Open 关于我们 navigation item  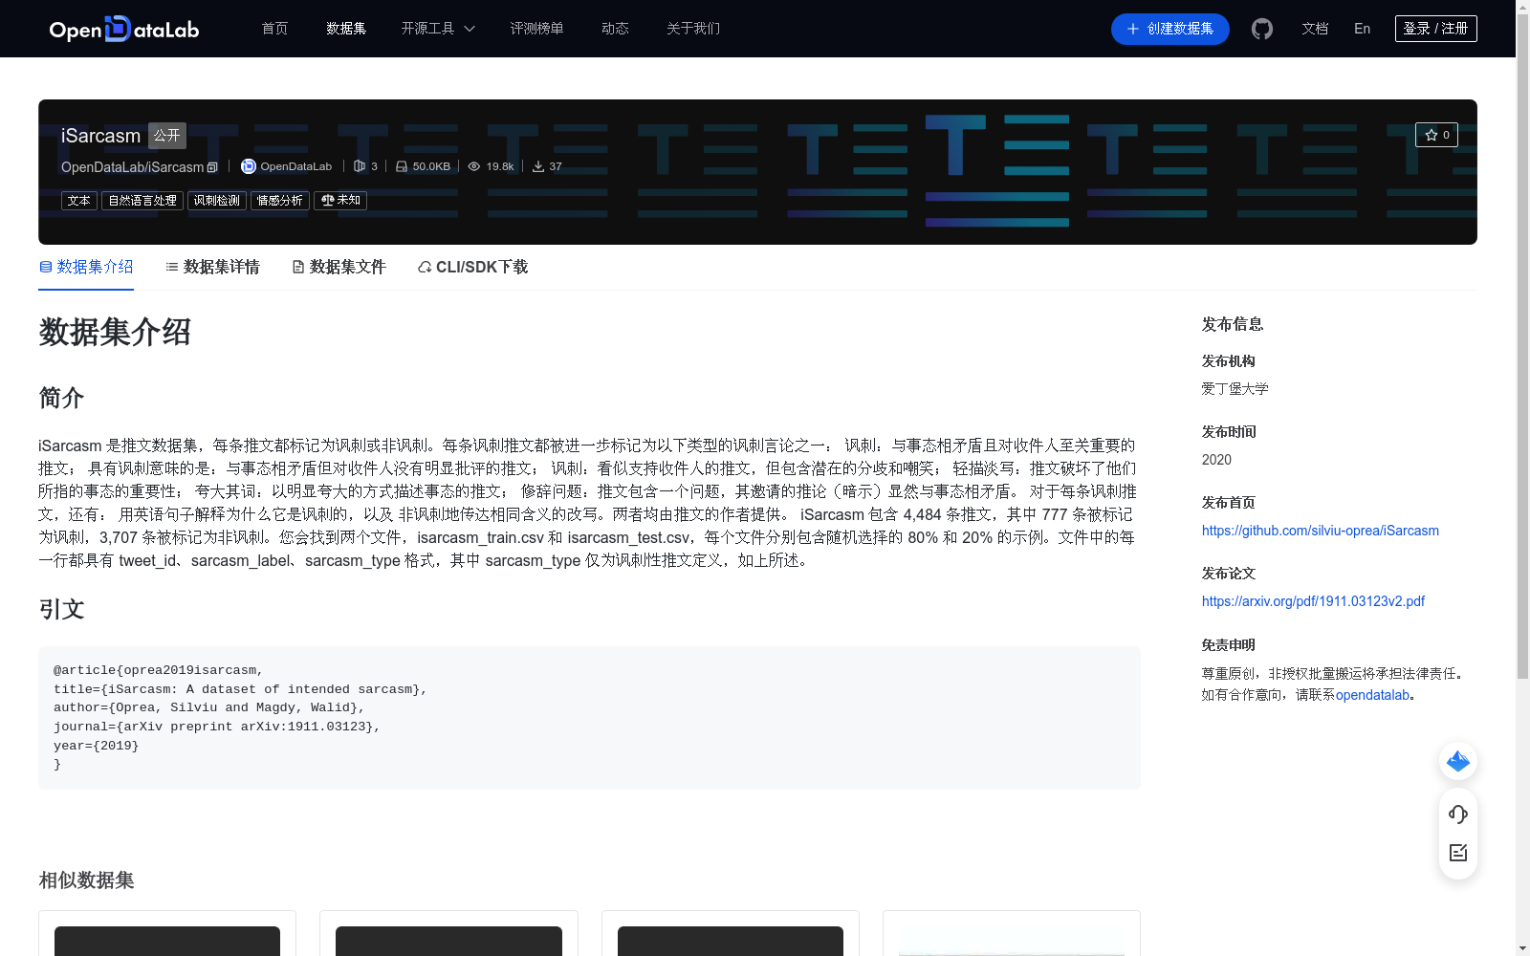[693, 29]
